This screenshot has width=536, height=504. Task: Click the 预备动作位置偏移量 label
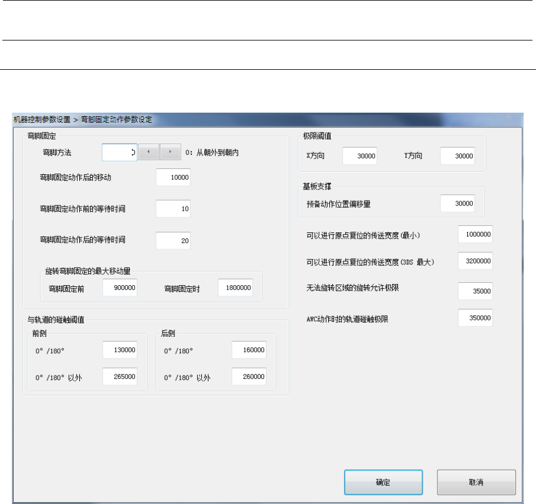click(x=338, y=204)
